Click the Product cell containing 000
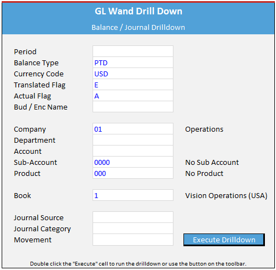276x270 pixels. pyautogui.click(x=133, y=173)
